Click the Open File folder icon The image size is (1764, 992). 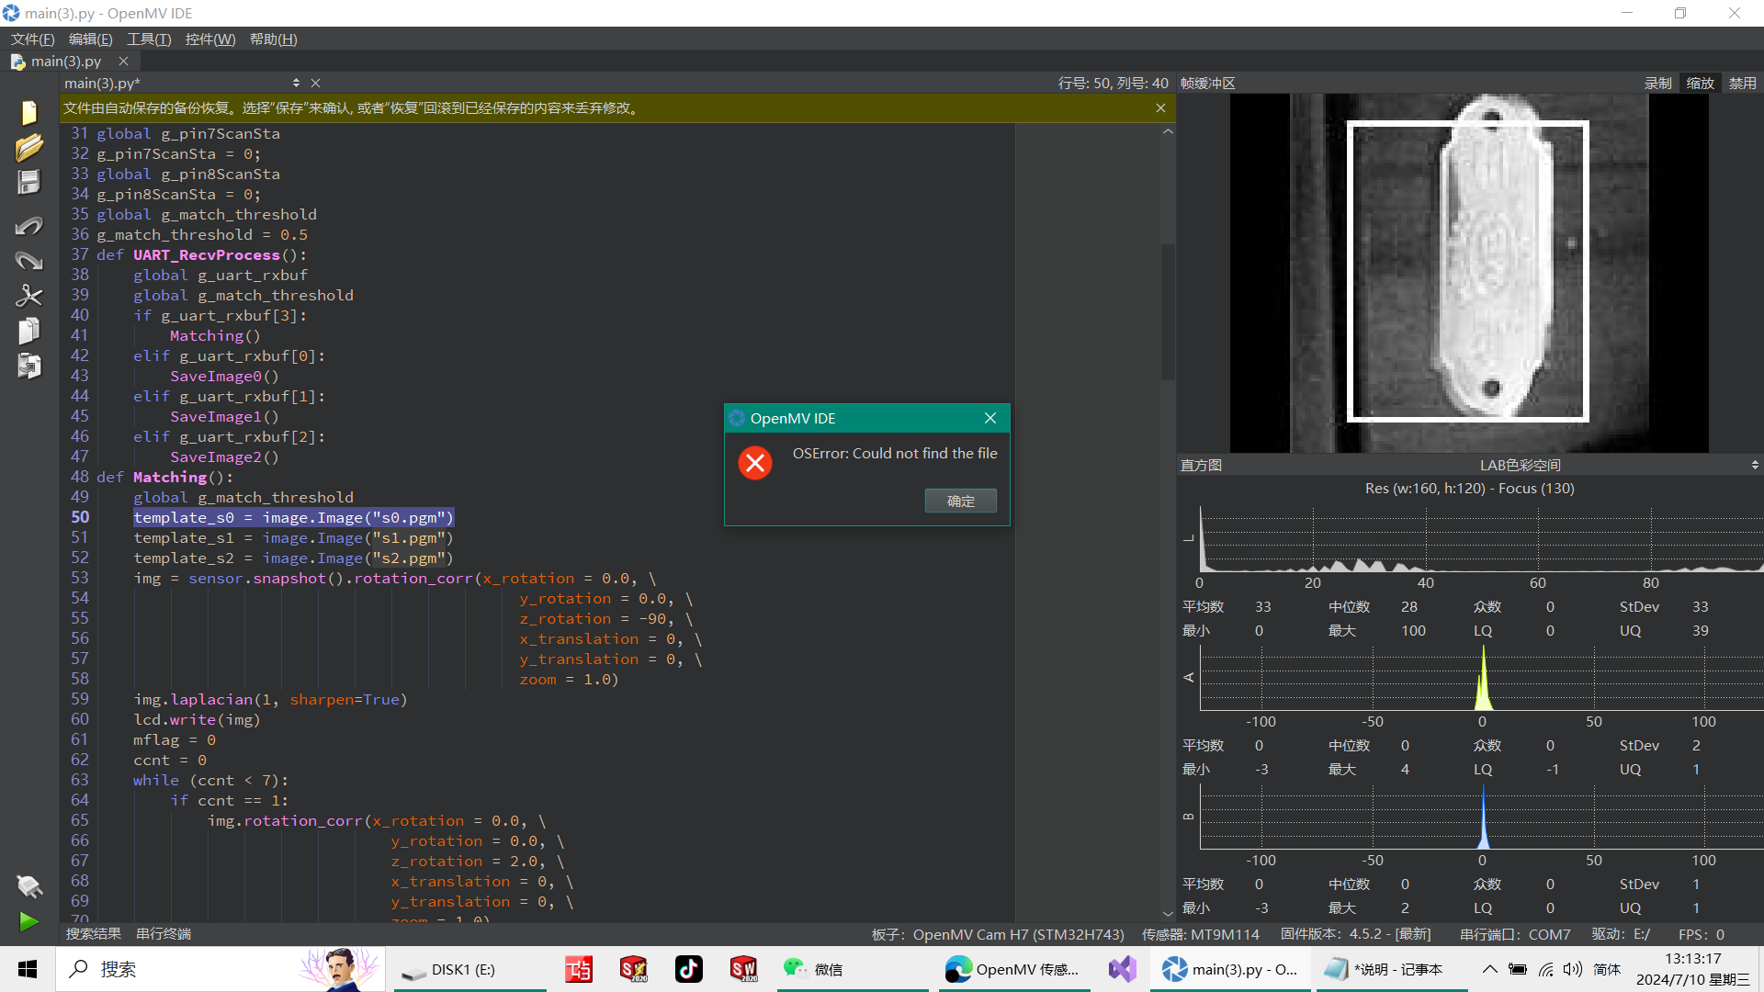coord(28,147)
